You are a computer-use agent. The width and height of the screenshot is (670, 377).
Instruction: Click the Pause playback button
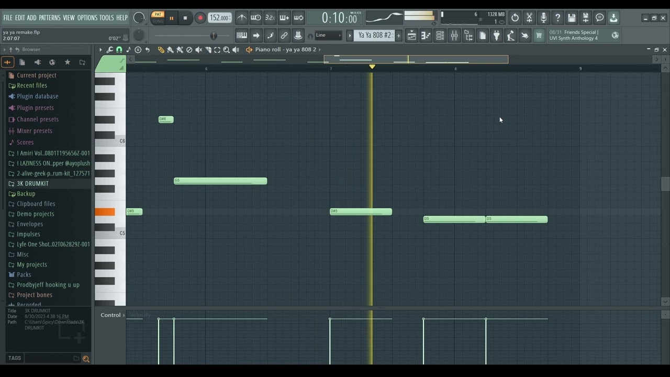click(171, 18)
